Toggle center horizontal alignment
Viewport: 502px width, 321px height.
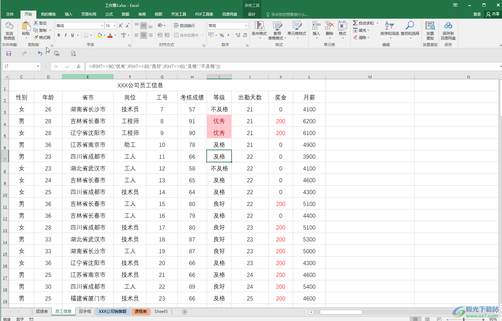(143, 35)
